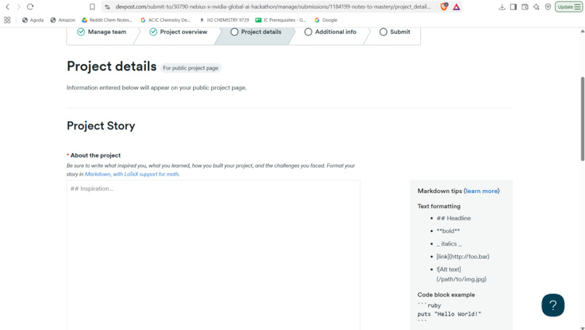Screen dimensions: 585x330
Task: Open the H2 CHEMISTRY 9729 bookmark
Action: (224, 20)
